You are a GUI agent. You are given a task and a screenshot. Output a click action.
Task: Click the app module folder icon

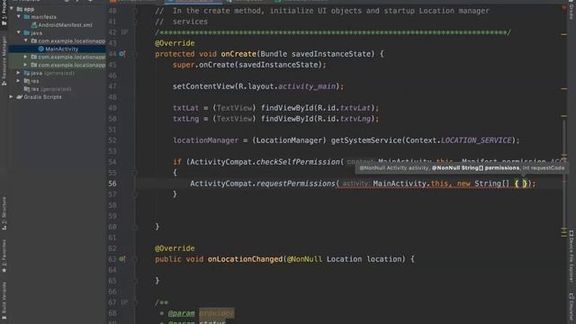point(20,9)
